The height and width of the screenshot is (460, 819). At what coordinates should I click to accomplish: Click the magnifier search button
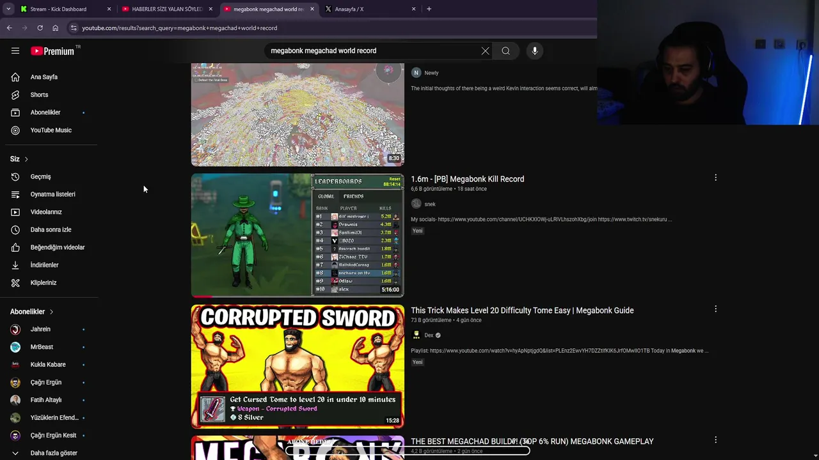(x=505, y=51)
